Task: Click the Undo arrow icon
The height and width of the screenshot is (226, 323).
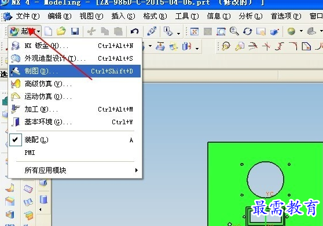Action: (135, 31)
